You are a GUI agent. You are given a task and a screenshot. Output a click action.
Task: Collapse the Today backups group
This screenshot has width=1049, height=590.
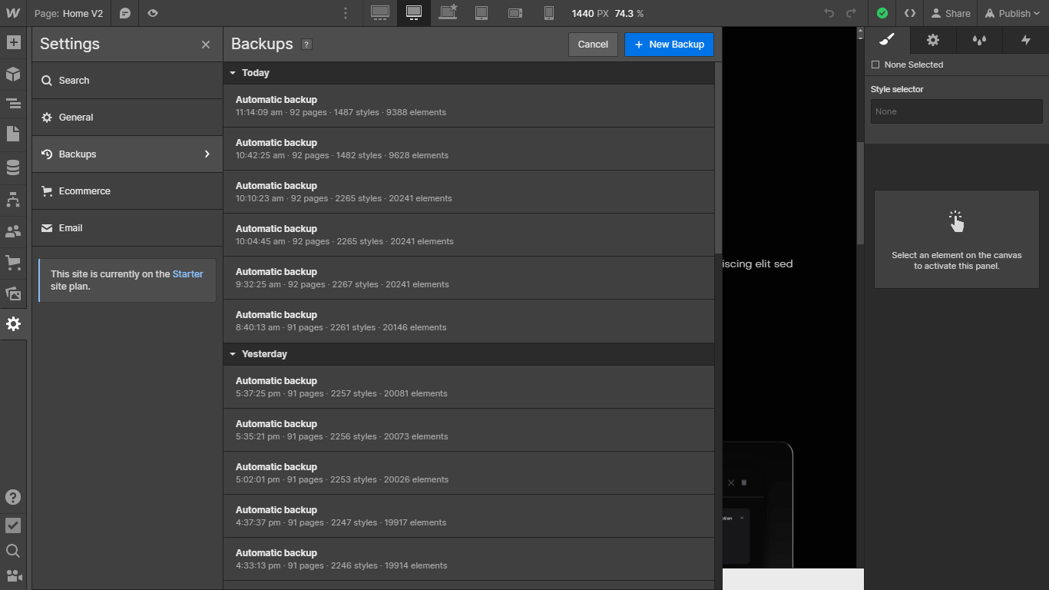coord(233,72)
